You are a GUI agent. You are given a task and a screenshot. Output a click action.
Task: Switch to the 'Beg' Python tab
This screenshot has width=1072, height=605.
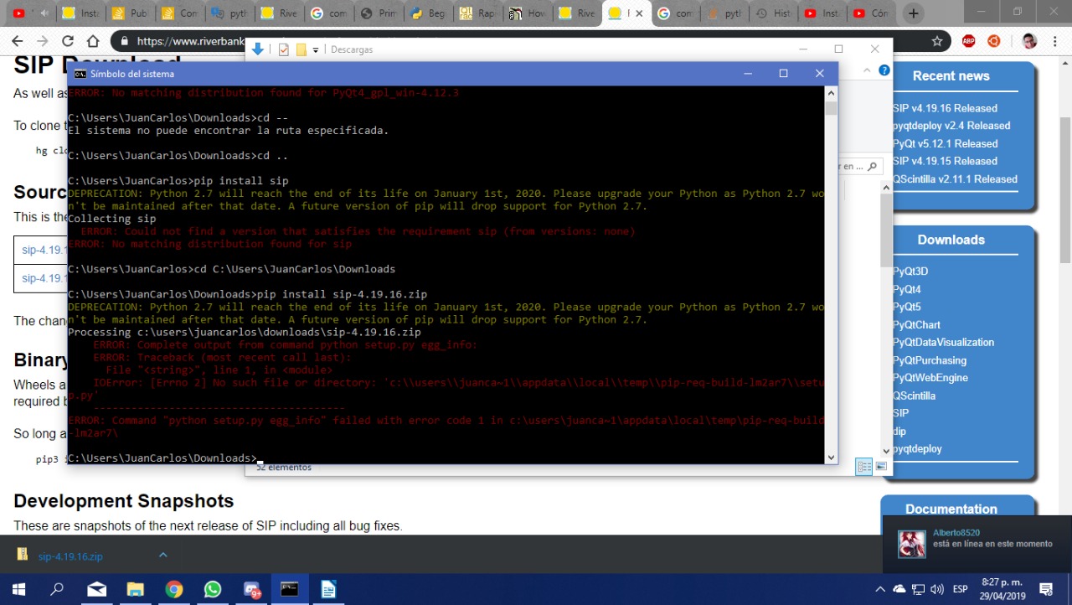(x=428, y=13)
